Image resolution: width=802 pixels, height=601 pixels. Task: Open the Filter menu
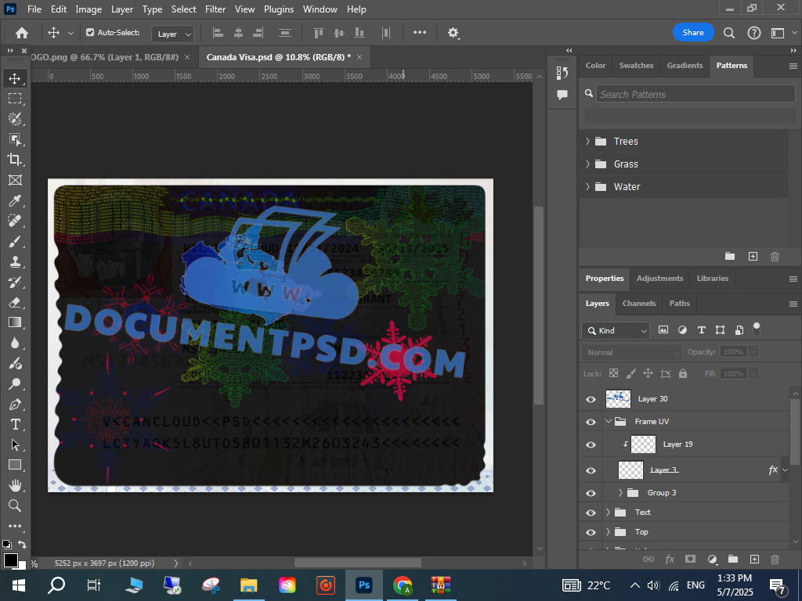click(x=215, y=9)
